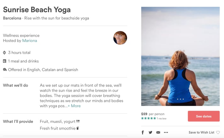The image size is (224, 138).
Task: Click the See dates button
Action: [x=204, y=116]
